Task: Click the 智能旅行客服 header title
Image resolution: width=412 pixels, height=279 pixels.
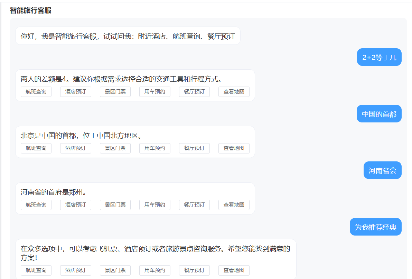Action: [x=31, y=10]
